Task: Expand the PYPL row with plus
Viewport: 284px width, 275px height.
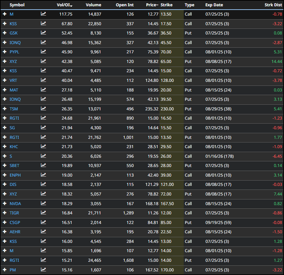Action: [5, 52]
